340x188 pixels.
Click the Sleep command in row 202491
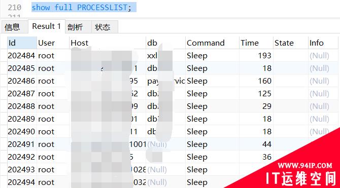point(197,144)
